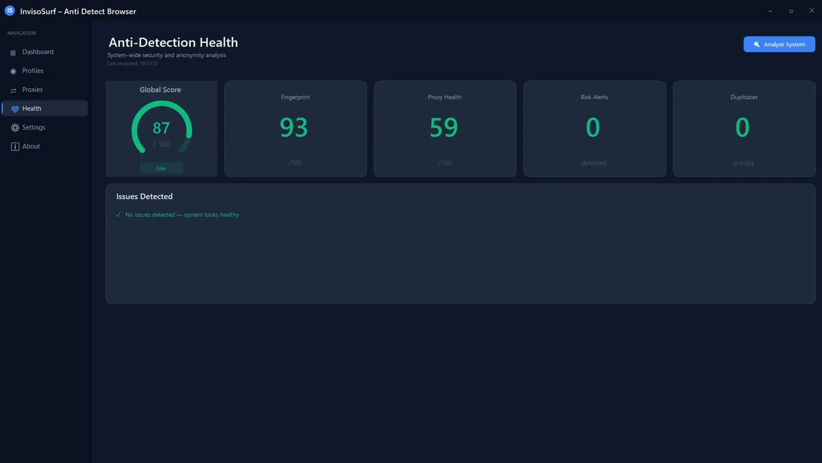The width and height of the screenshot is (822, 463).
Task: Click the 93 fingerprint value
Action: coord(294,127)
